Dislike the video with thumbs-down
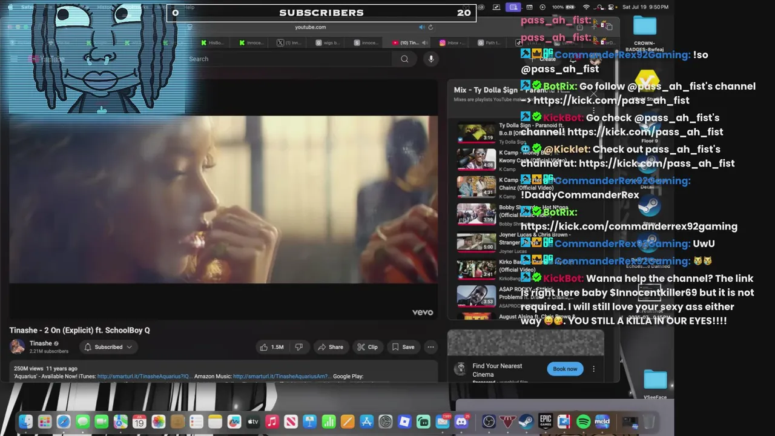Screen dimensions: 775x436 [x=298, y=347]
